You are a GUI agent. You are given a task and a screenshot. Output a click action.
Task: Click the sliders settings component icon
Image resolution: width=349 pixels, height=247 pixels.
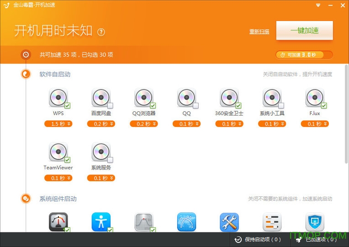272,222
